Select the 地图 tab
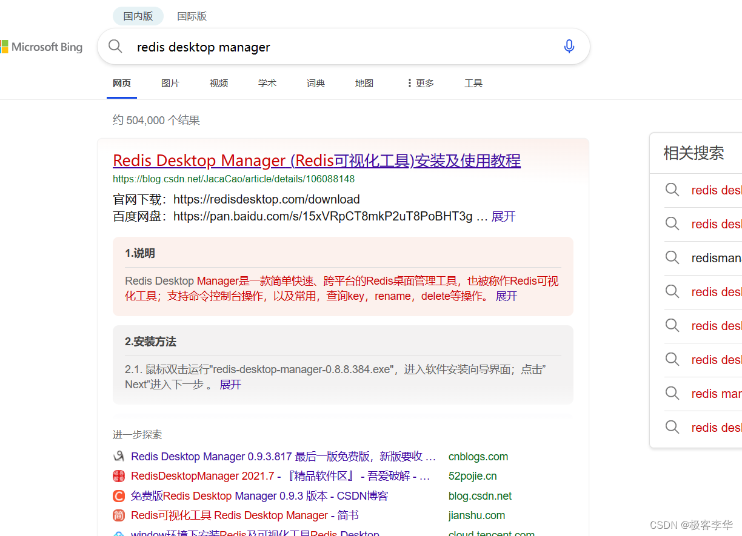 [364, 83]
